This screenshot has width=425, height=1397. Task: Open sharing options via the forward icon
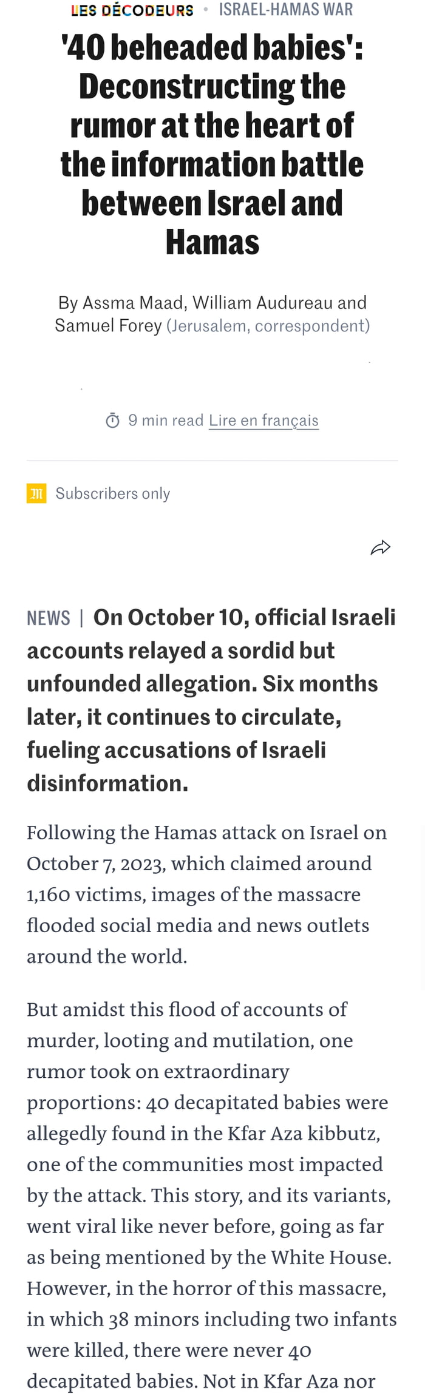(x=381, y=546)
